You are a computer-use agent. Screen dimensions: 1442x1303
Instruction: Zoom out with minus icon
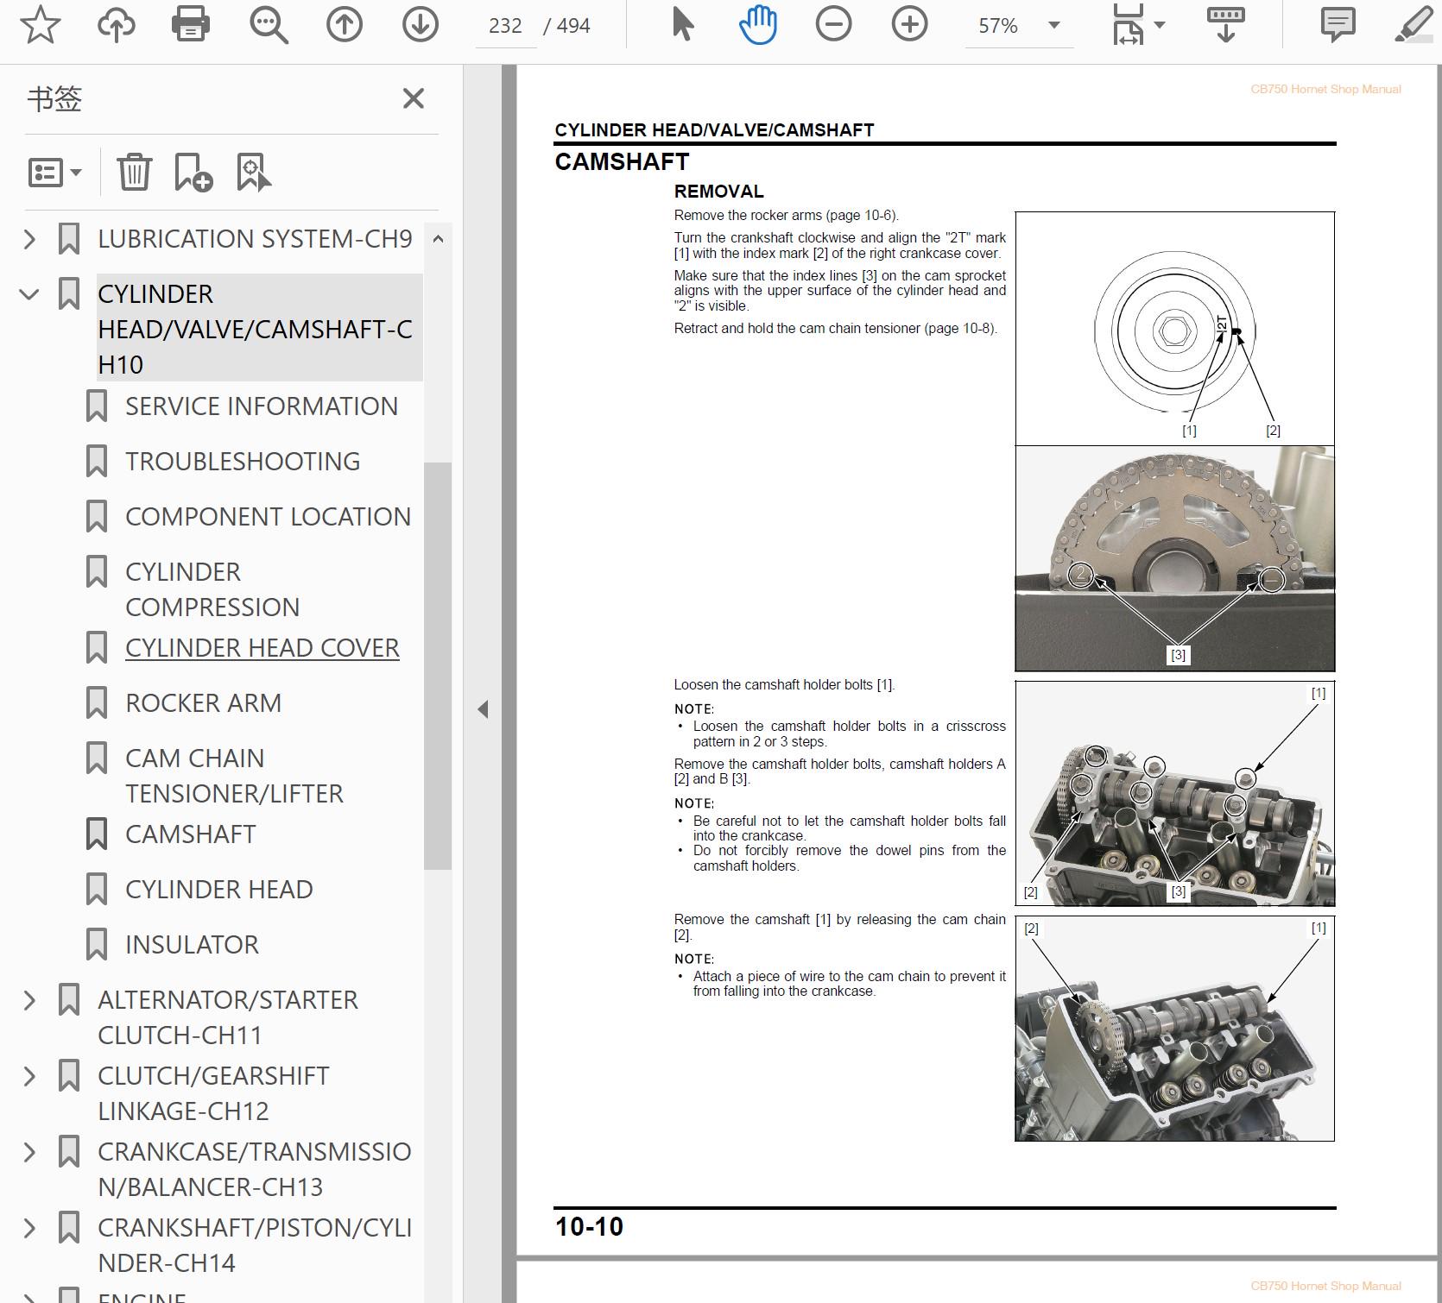tap(833, 25)
